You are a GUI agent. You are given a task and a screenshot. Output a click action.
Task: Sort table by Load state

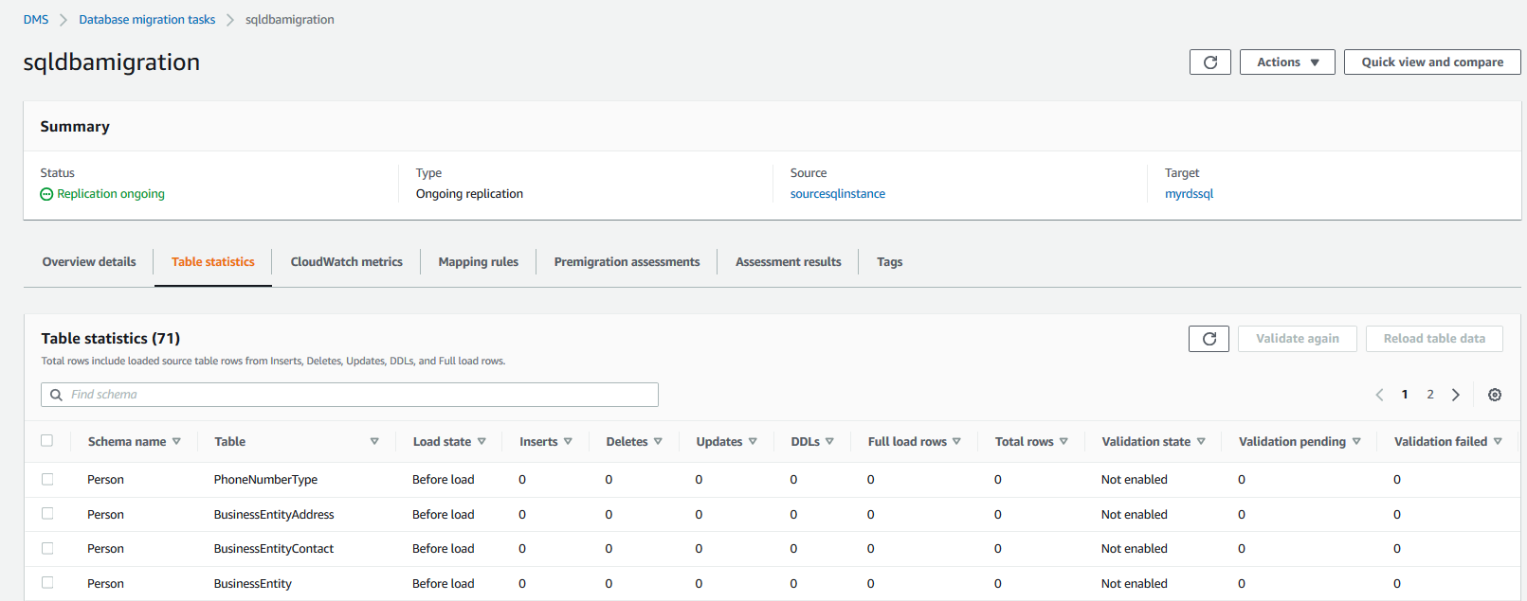point(482,442)
